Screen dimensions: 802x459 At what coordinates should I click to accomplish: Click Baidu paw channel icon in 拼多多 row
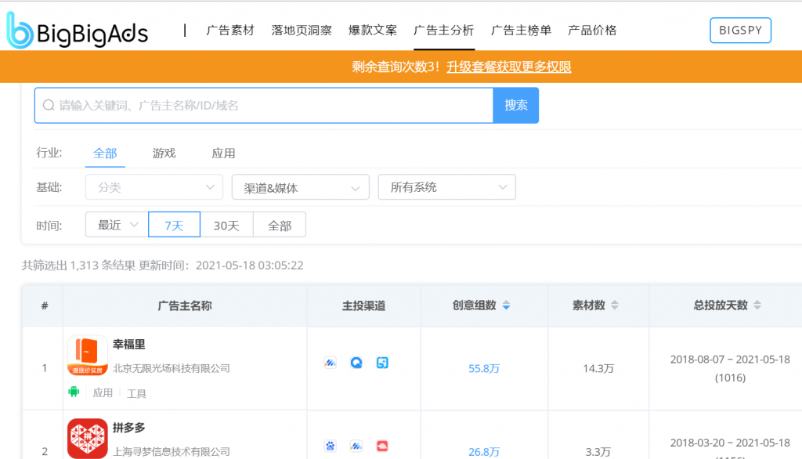330,446
